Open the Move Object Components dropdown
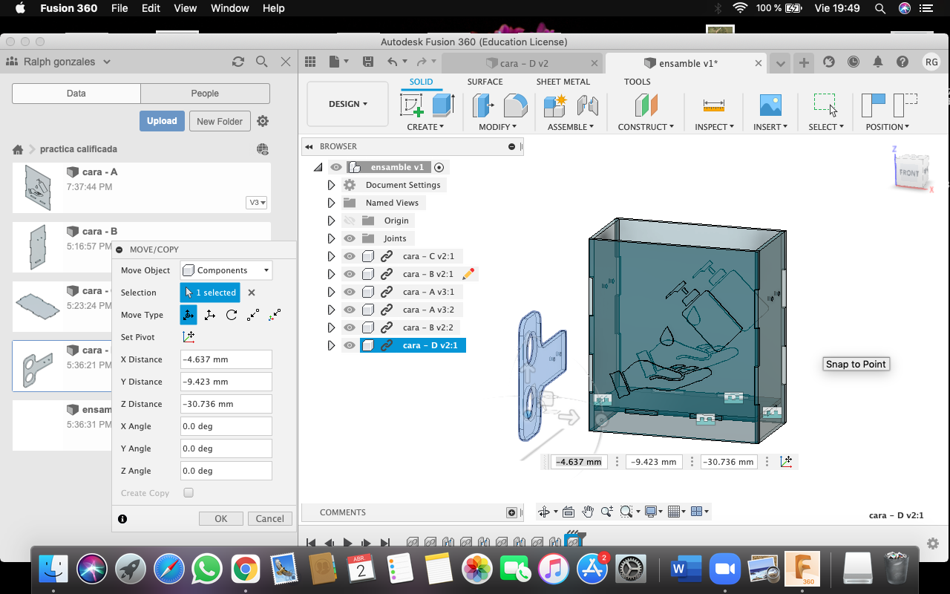The image size is (950, 594). 226,270
